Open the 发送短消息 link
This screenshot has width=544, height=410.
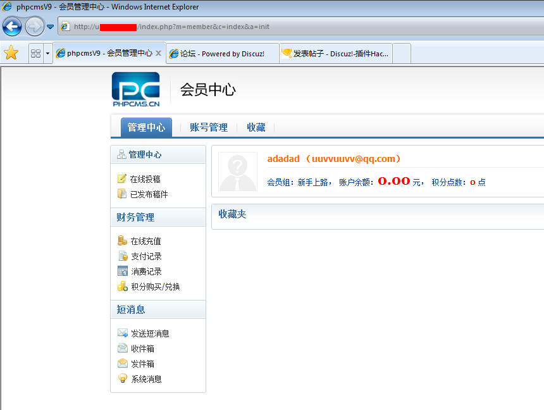coord(150,333)
